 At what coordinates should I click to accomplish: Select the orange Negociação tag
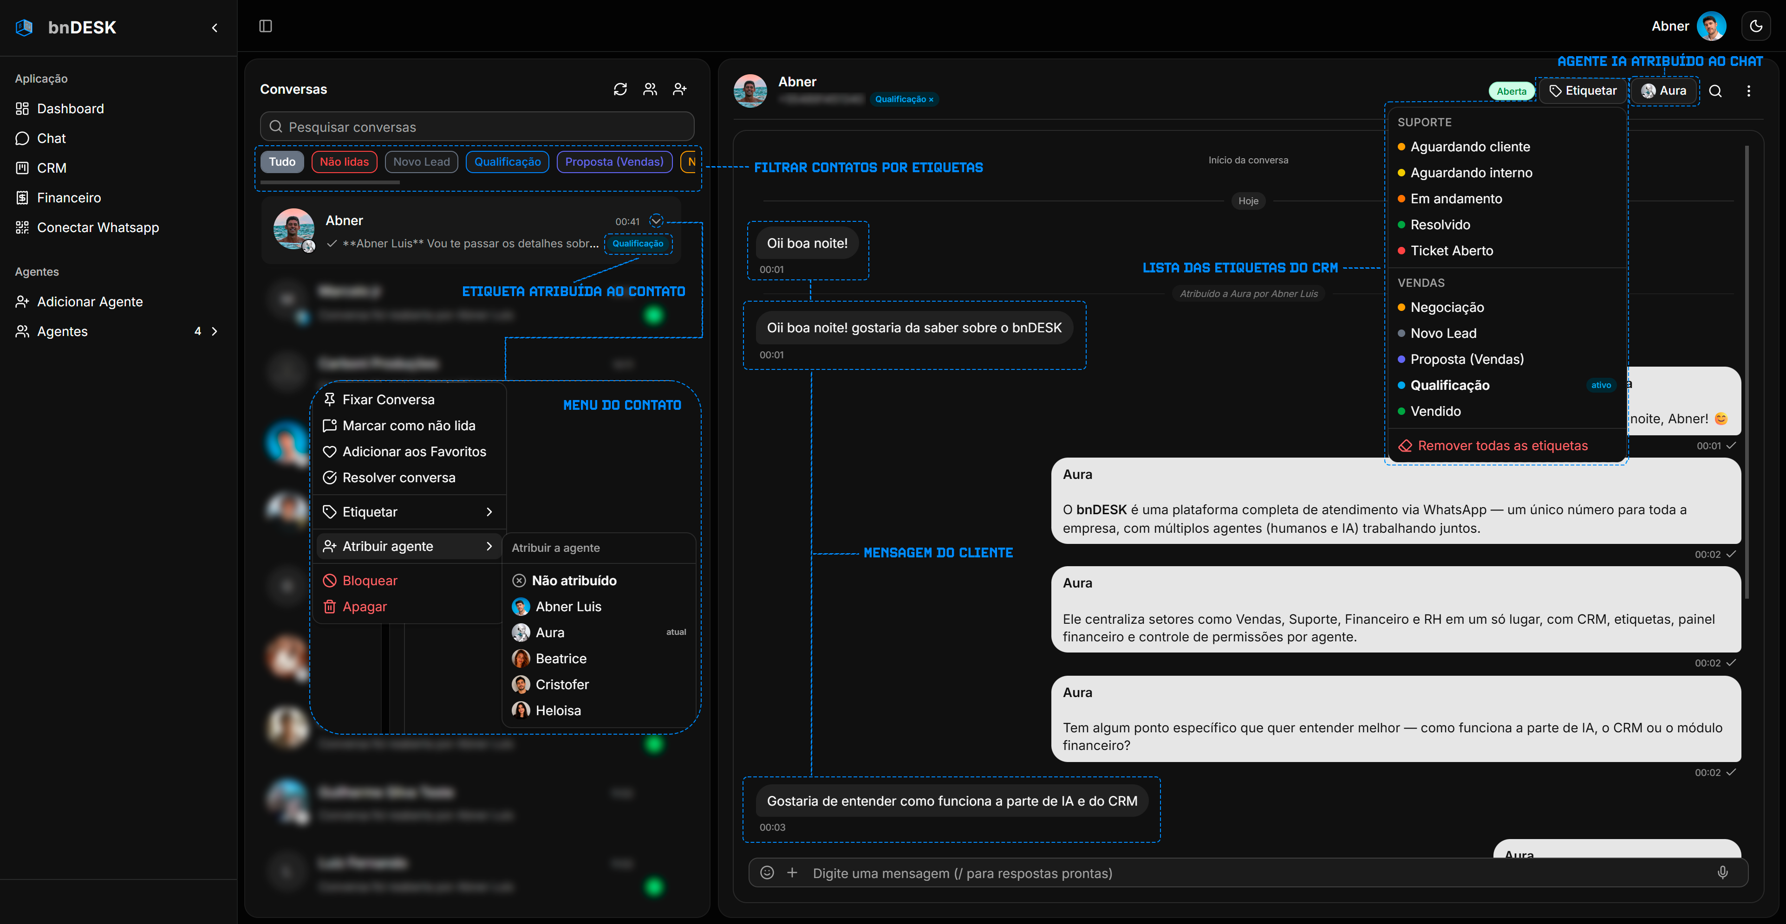tap(1447, 308)
